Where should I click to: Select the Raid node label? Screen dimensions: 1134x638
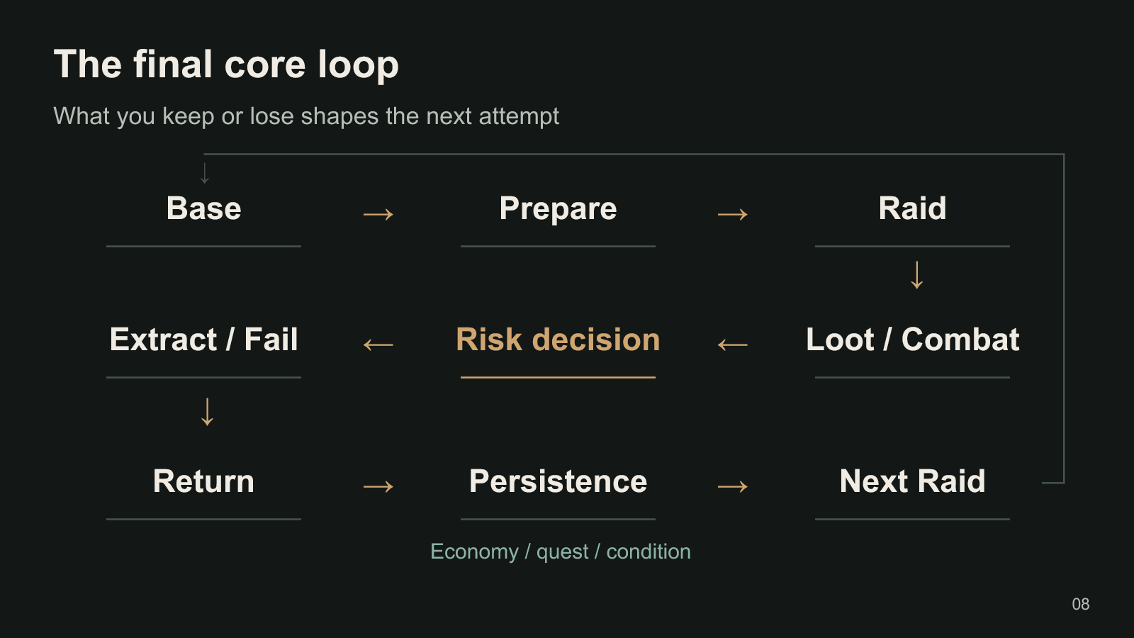[913, 208]
